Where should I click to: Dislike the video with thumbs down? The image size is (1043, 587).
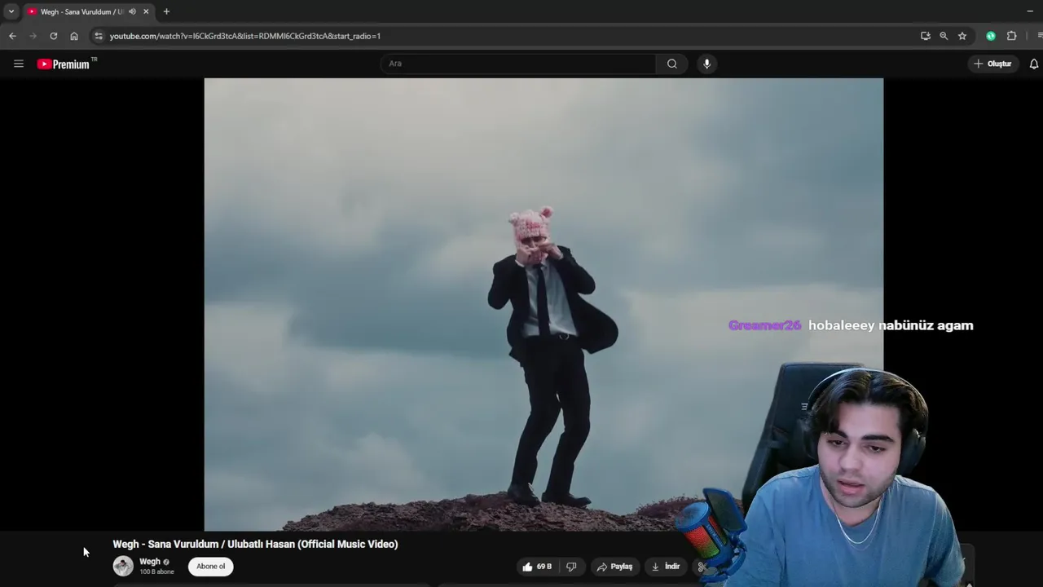click(571, 567)
